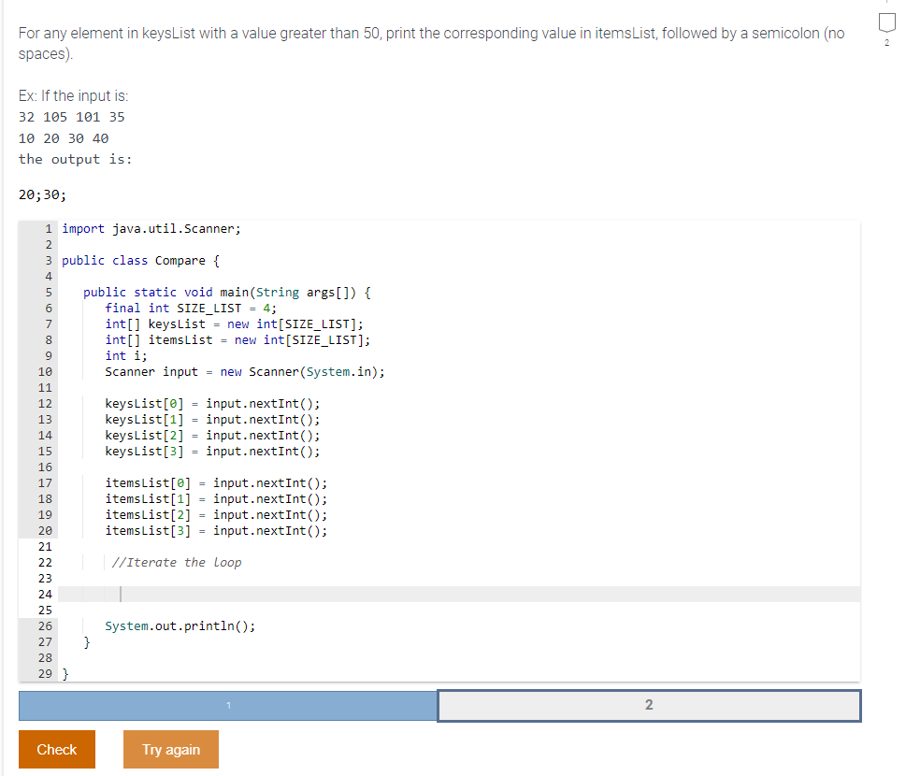The image size is (906, 776).
Task: Click 'Ex: If the input is:' text
Action: click(73, 96)
